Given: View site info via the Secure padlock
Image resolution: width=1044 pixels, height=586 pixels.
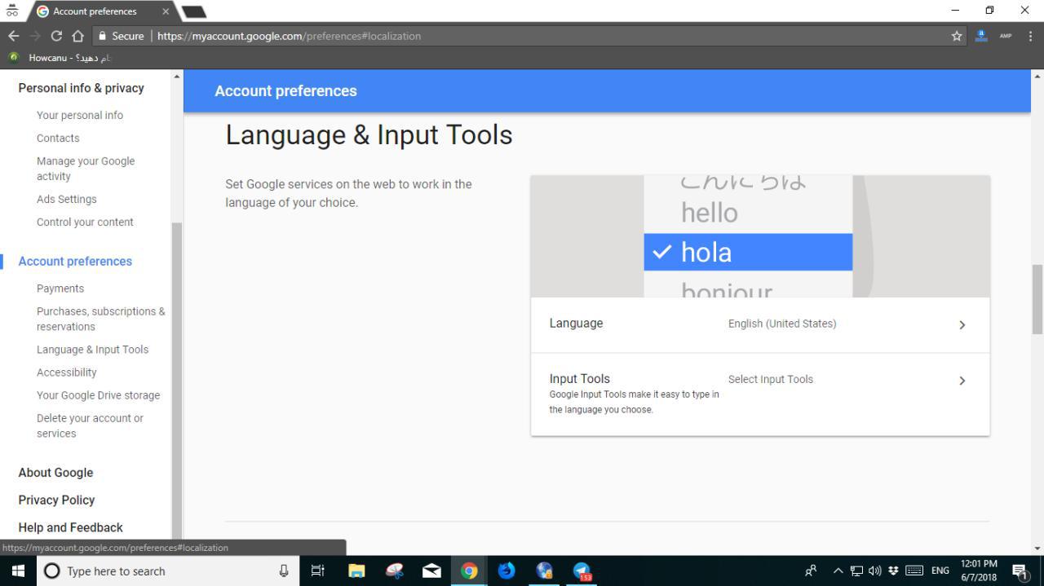Looking at the screenshot, I should [x=120, y=36].
